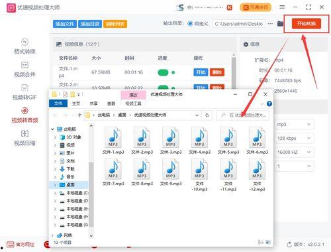Image resolution: width=331 pixels, height=252 pixels.
Task: Click the 添加目录 add folder button
Action: [x=90, y=24]
